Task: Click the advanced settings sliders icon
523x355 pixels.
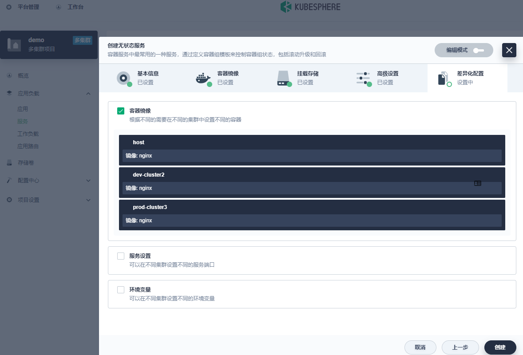Action: (x=364, y=79)
